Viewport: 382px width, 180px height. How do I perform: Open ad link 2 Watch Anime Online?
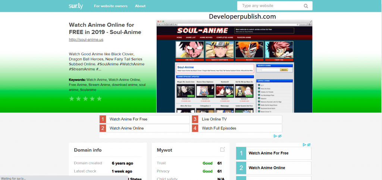pos(144,128)
